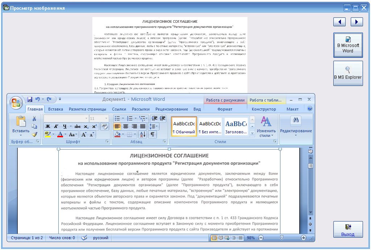Open the Изменить стили dropdown
371x250 pixels.
266,127
